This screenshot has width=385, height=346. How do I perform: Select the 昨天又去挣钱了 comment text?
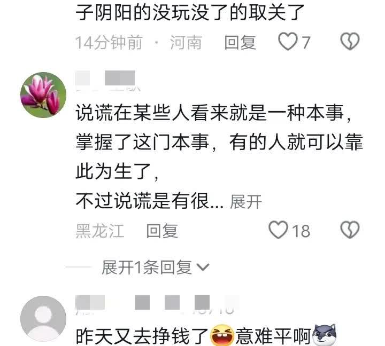(x=206, y=336)
